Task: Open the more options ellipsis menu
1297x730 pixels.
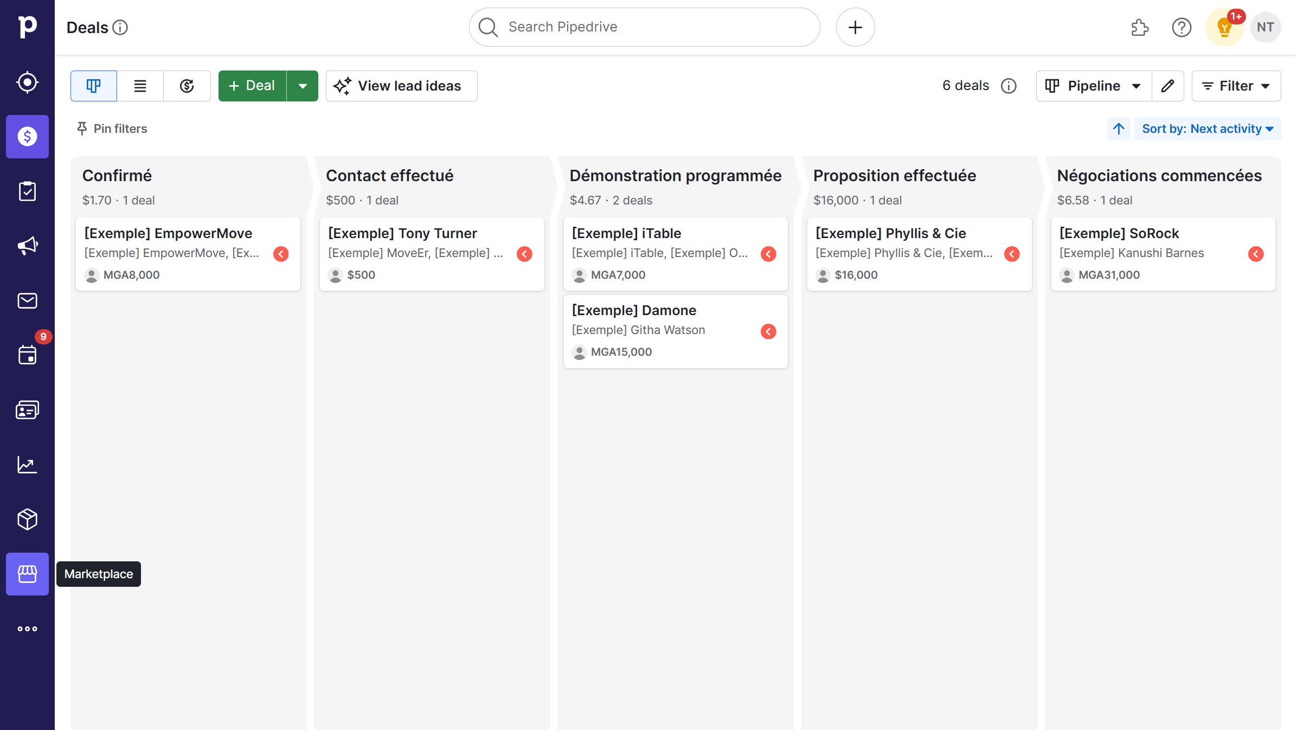Action: tap(27, 629)
